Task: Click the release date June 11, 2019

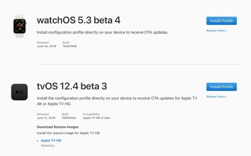Action: (46, 118)
